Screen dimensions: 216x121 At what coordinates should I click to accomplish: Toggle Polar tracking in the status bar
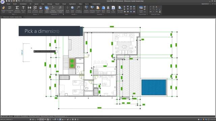click(38, 120)
